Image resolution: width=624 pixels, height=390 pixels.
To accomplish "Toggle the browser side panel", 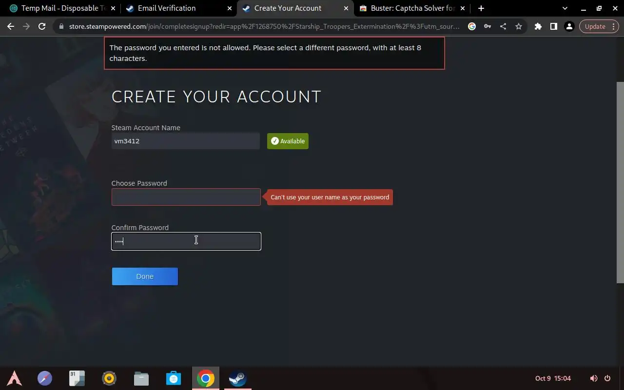I will click(x=554, y=26).
